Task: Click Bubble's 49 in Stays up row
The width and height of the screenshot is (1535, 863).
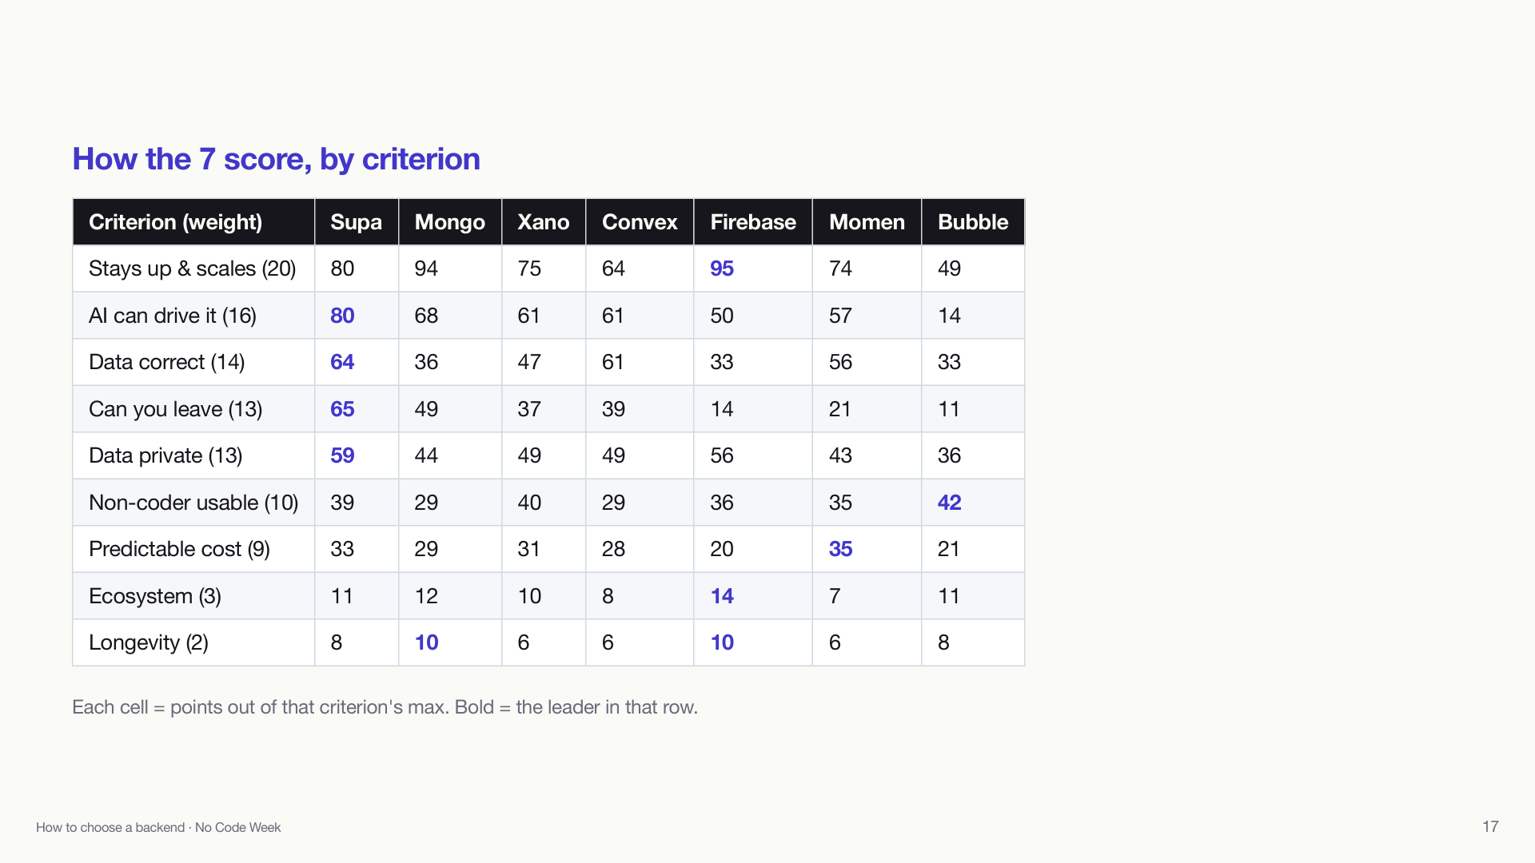Action: [x=949, y=268]
